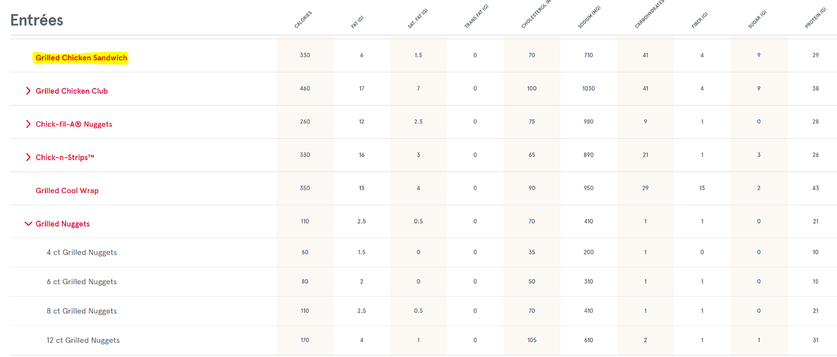
Task: Click the FAT (G) column header
Action: tap(357, 22)
